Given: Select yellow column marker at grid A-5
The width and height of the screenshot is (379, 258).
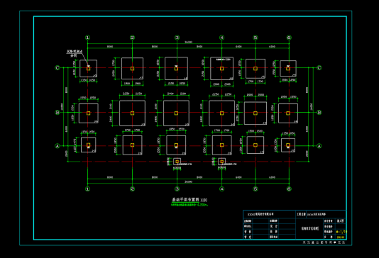Looking at the screenshot, I should click(x=256, y=145).
